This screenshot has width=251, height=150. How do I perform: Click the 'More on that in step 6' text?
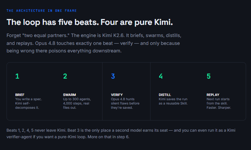[108, 137]
